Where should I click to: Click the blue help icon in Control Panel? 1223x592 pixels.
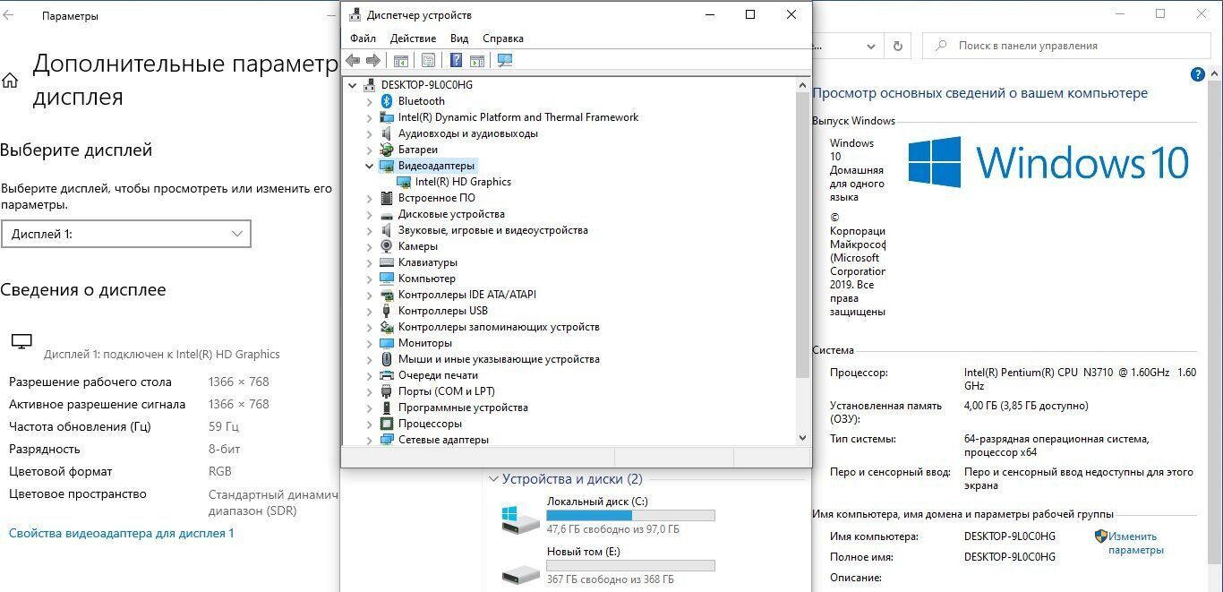(x=1197, y=75)
